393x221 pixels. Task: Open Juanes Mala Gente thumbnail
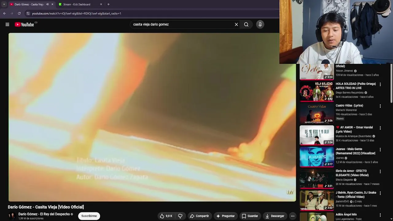pyautogui.click(x=317, y=157)
